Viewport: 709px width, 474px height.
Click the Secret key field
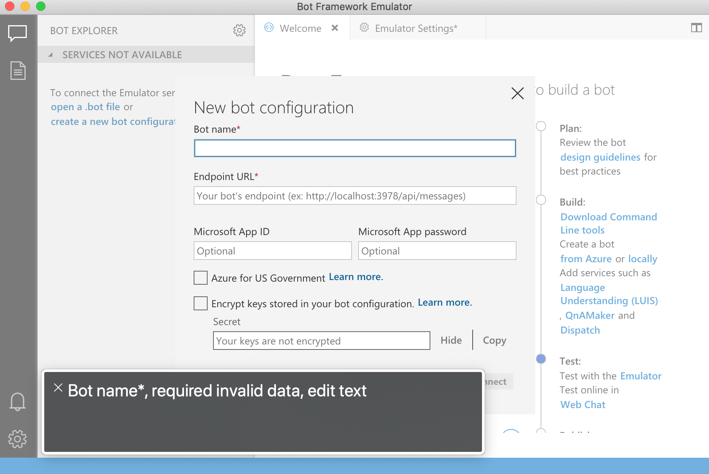click(x=322, y=341)
